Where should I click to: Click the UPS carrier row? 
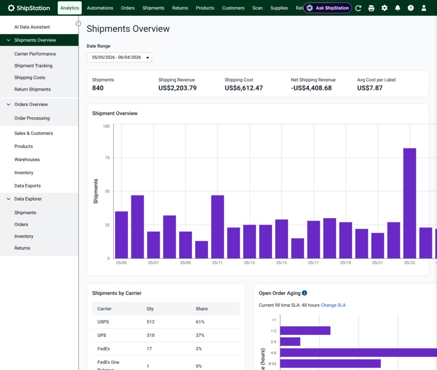point(166,335)
